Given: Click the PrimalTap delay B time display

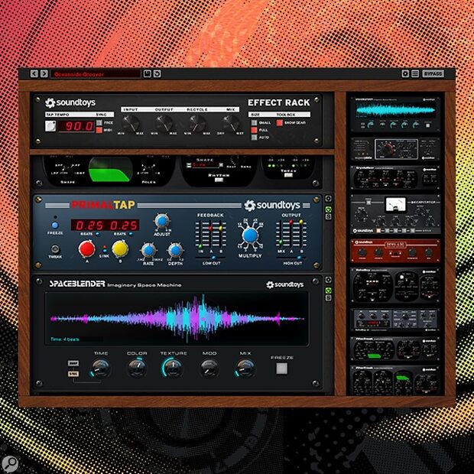Looking at the screenshot, I should coord(124,226).
